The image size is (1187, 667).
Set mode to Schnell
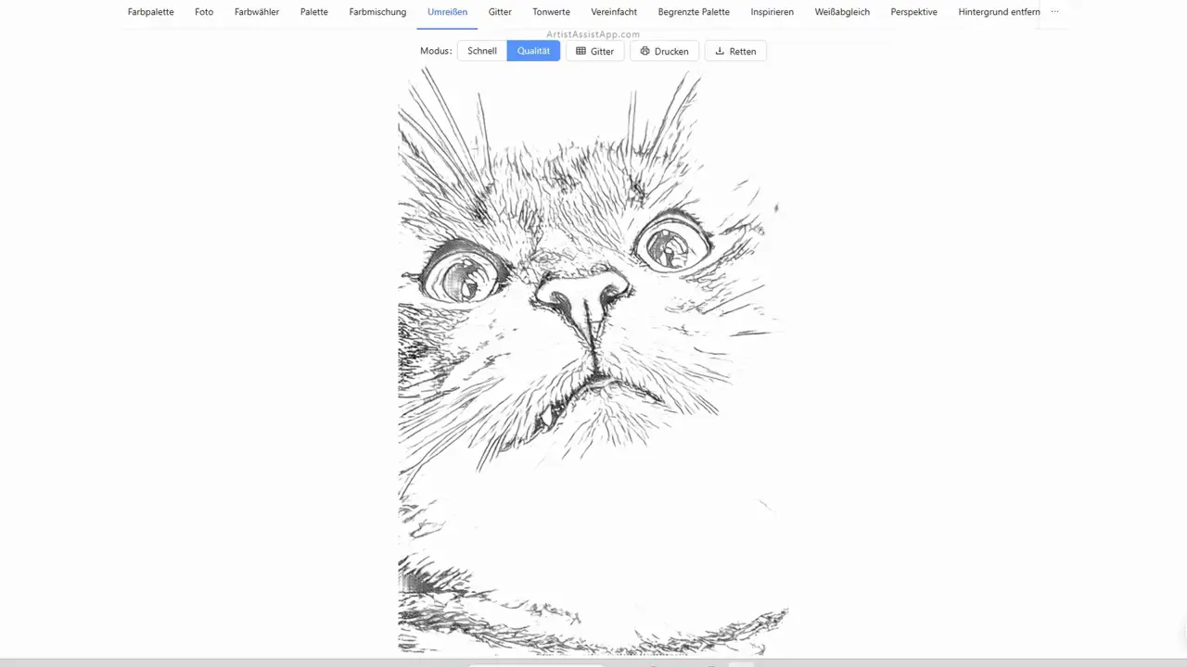pyautogui.click(x=482, y=51)
